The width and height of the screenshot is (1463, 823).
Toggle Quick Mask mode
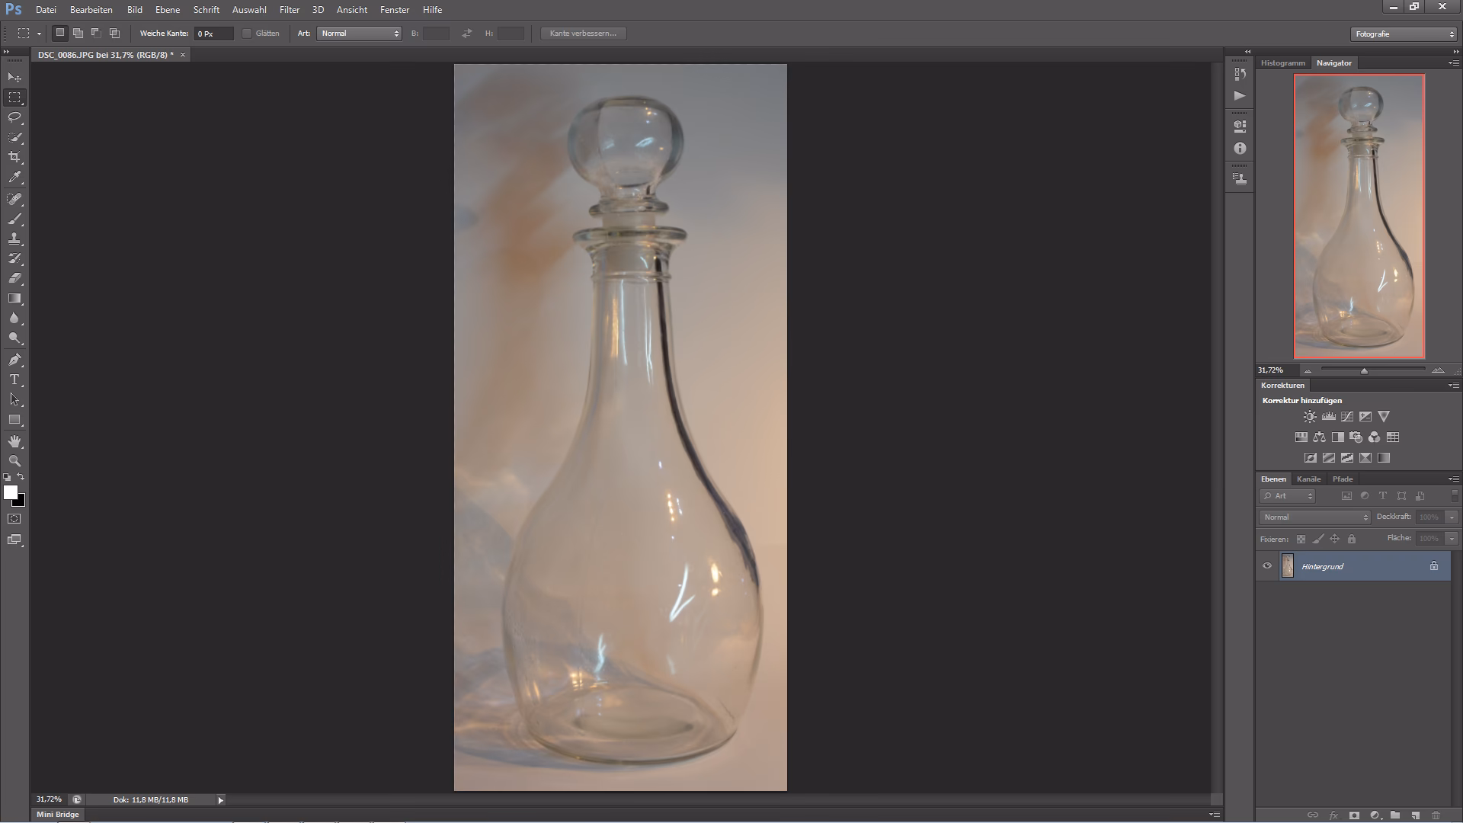[x=14, y=519]
